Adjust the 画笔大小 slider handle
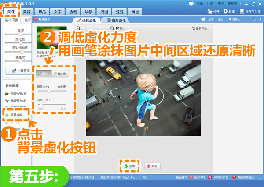Viewport: 264px width, 187px height. 49,91
